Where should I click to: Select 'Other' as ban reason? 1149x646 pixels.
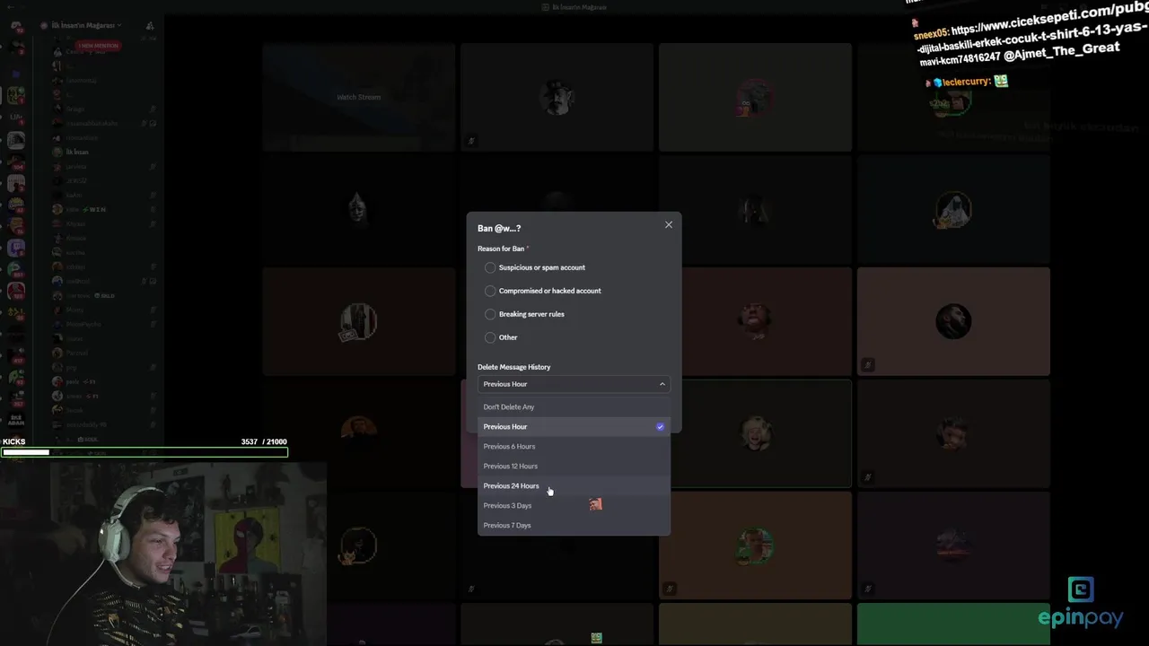tap(502, 337)
